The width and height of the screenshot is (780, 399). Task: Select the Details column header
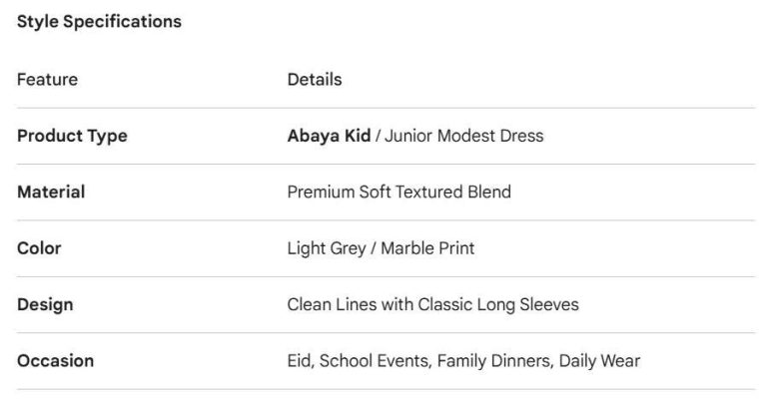tap(315, 80)
